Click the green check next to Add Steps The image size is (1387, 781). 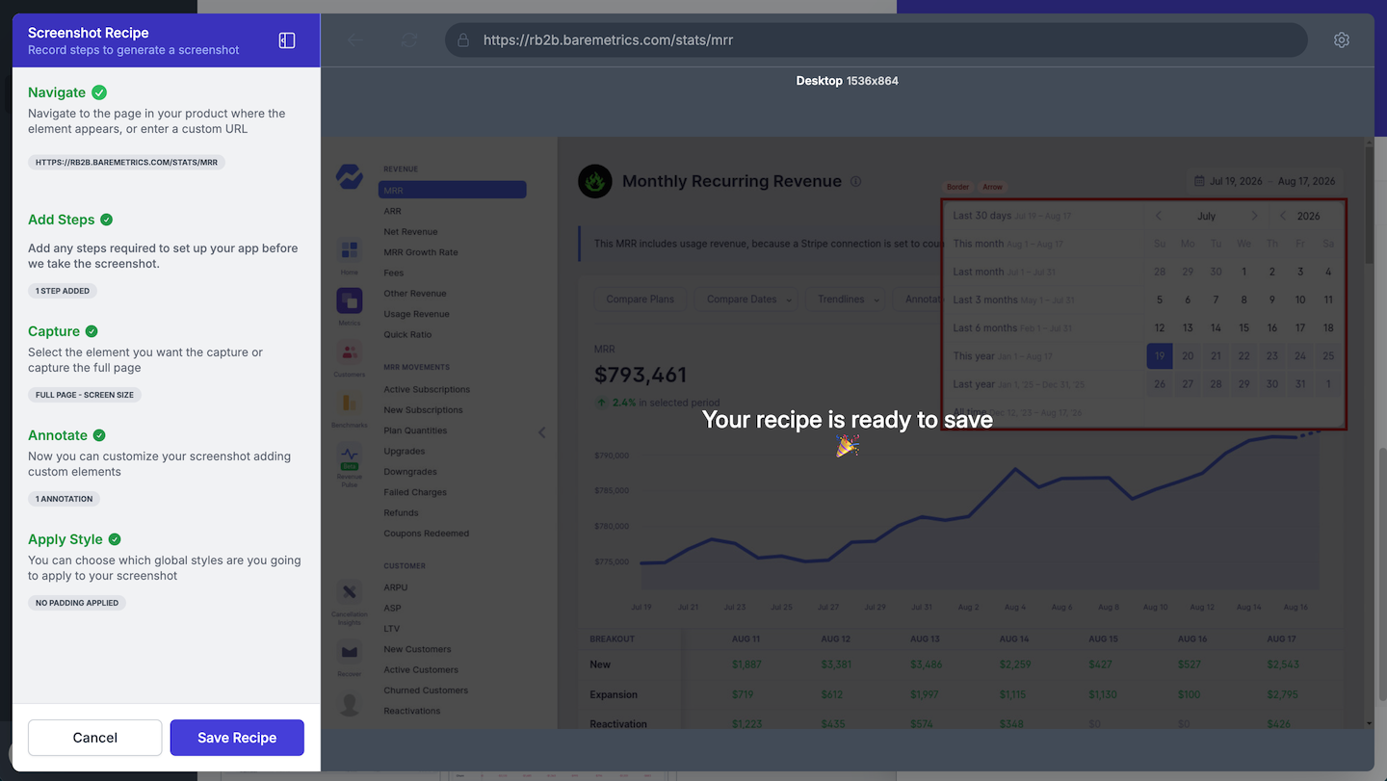click(107, 220)
